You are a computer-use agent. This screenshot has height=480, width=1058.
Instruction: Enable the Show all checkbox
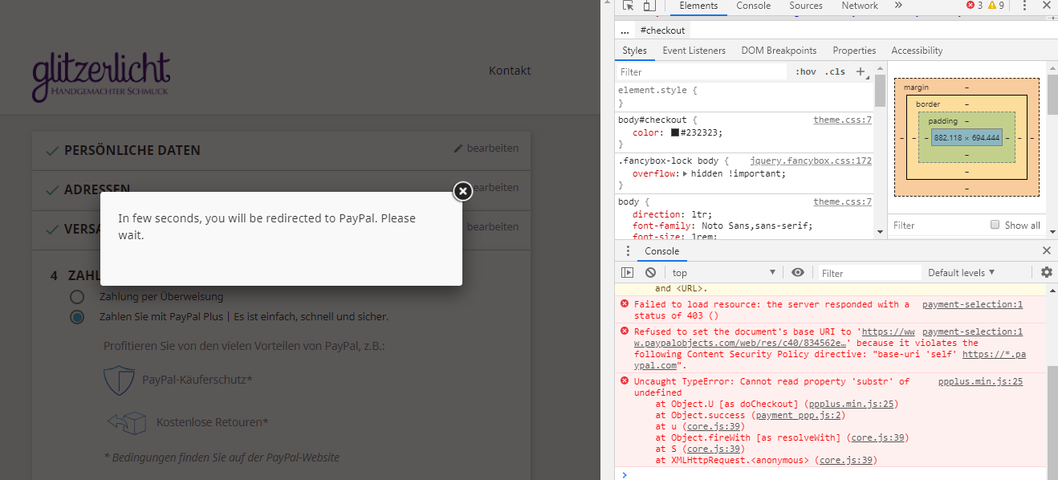(x=995, y=226)
